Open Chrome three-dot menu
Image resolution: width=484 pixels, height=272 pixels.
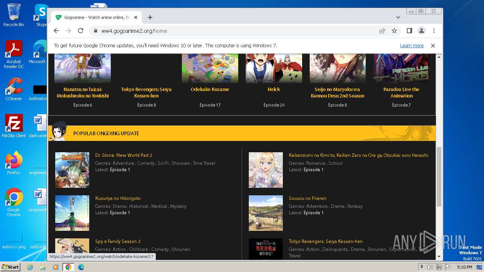434,31
